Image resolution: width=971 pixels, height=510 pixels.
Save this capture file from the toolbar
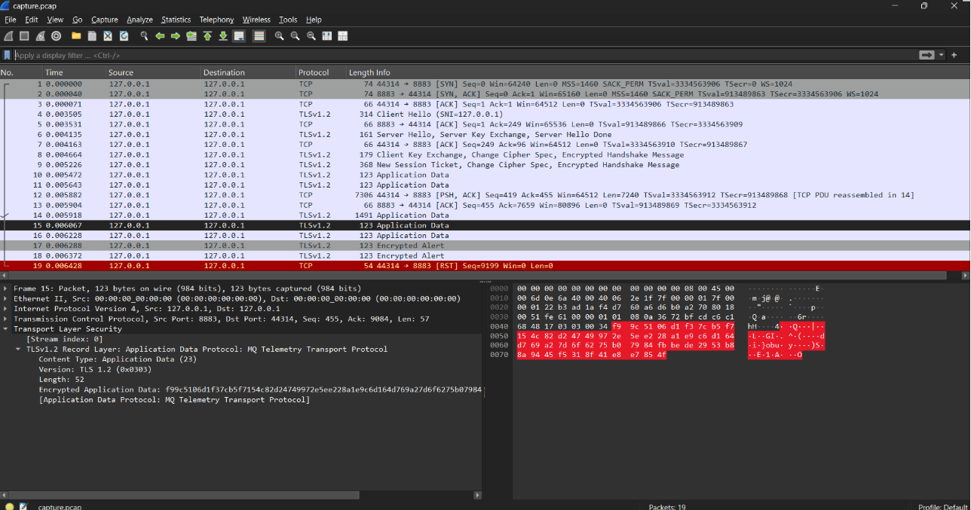click(92, 36)
